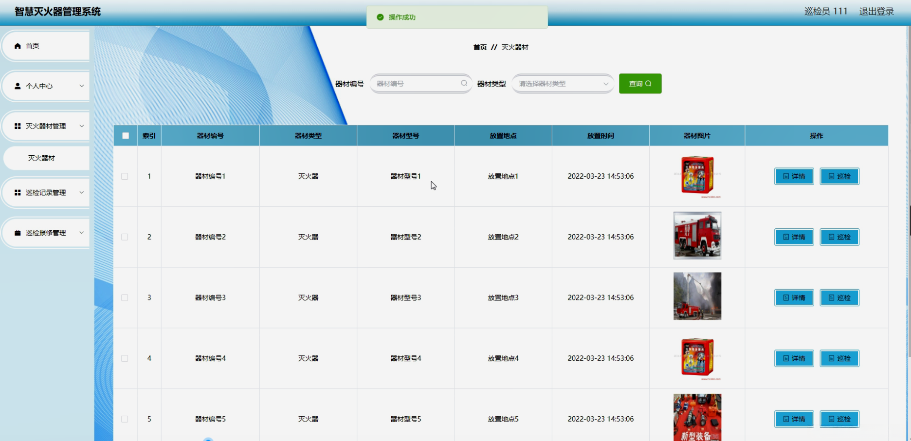This screenshot has height=441, width=911.
Task: Click 首页 in the breadcrumb
Action: point(480,47)
